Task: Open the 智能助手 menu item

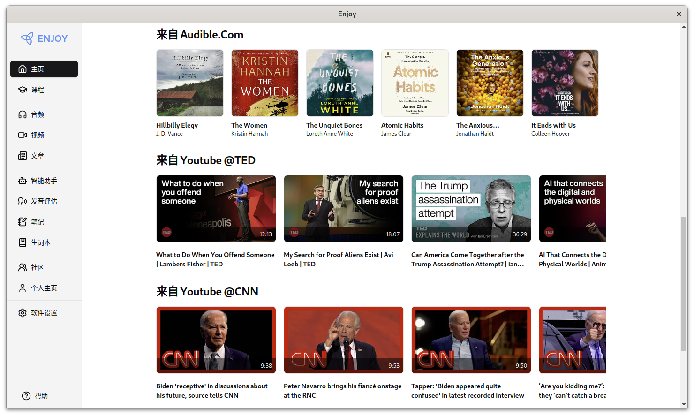Action: (x=44, y=181)
